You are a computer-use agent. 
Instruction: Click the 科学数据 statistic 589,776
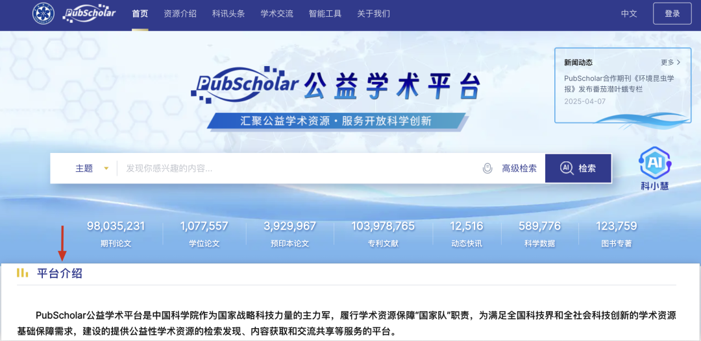(539, 234)
